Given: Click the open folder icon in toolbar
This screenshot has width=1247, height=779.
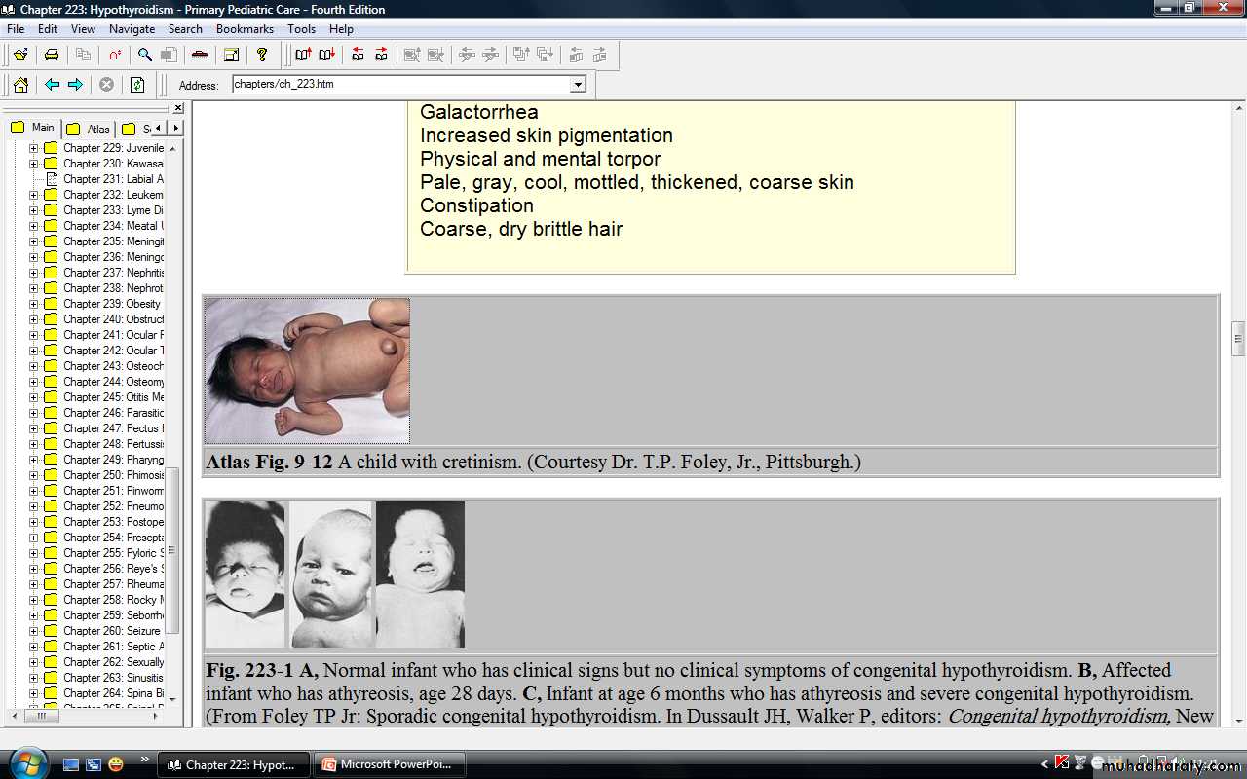Looking at the screenshot, I should 20,55.
